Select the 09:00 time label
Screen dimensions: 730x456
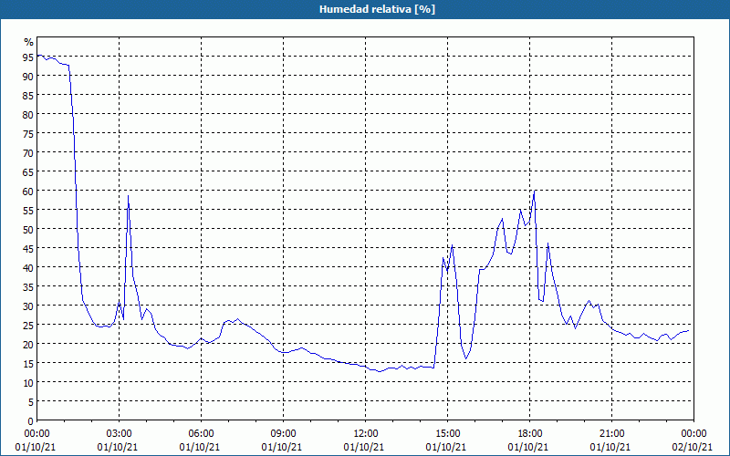283,434
